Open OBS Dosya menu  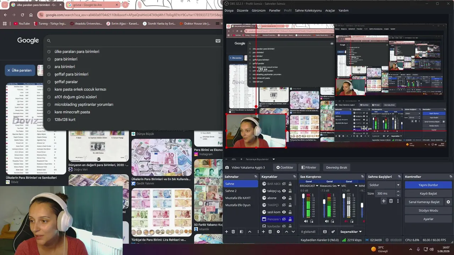(229, 11)
